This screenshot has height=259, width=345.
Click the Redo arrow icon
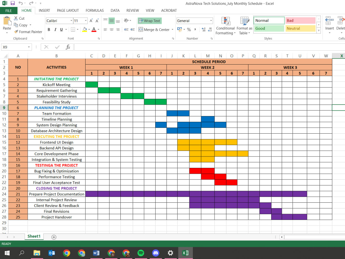[31, 3]
